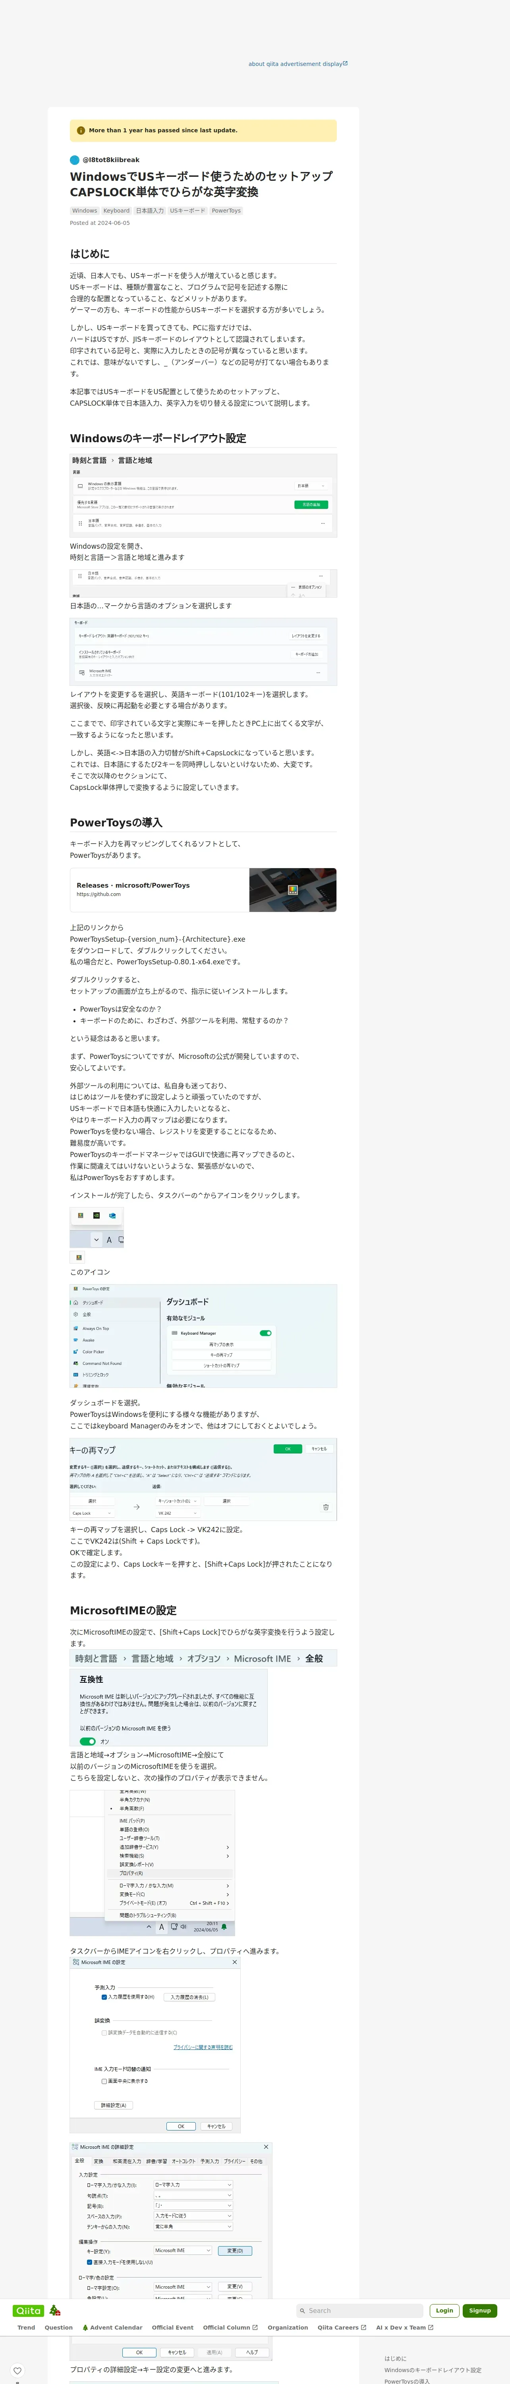Click the warning icon in the yellow update banner
Image resolution: width=510 pixels, height=2384 pixels.
(81, 130)
